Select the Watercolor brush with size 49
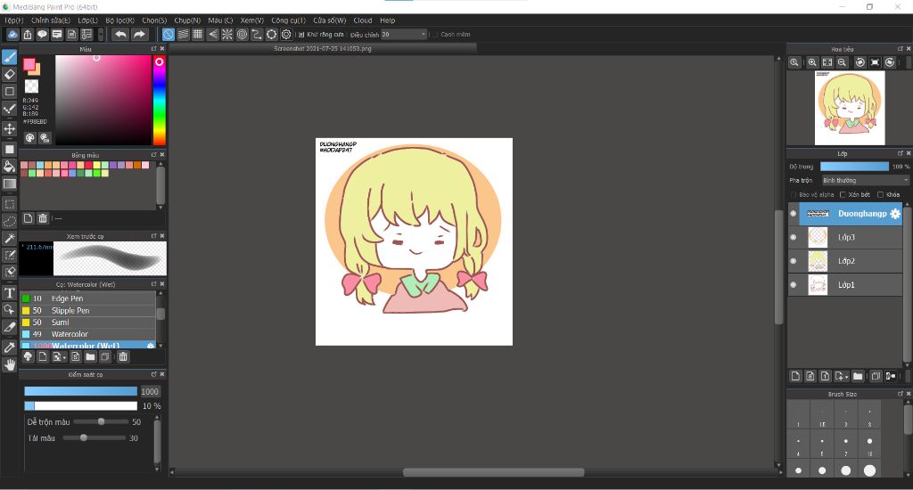The image size is (913, 490). (88, 335)
